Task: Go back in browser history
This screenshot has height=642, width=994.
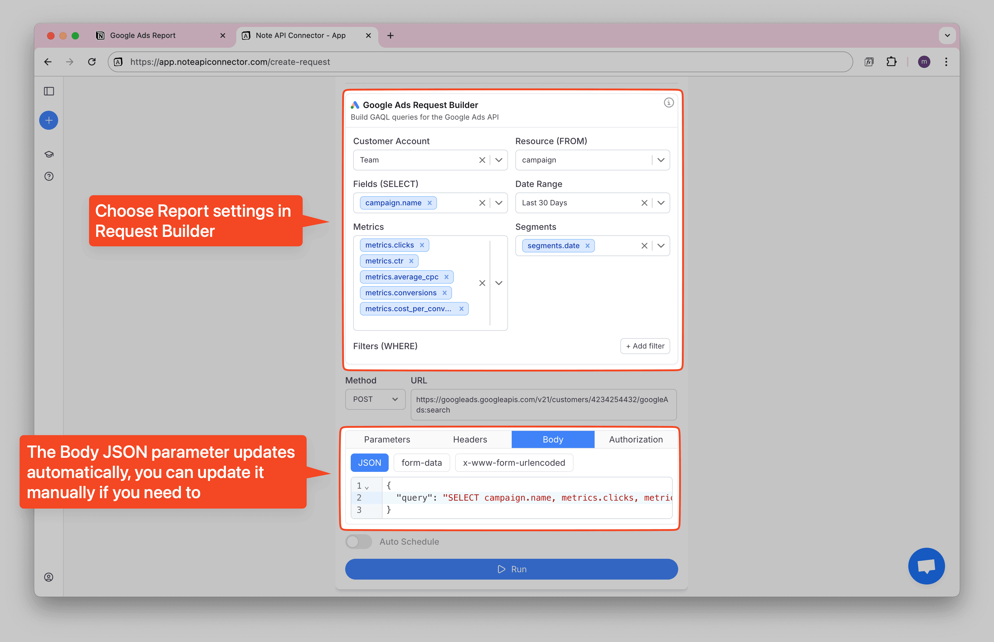Action: [48, 62]
